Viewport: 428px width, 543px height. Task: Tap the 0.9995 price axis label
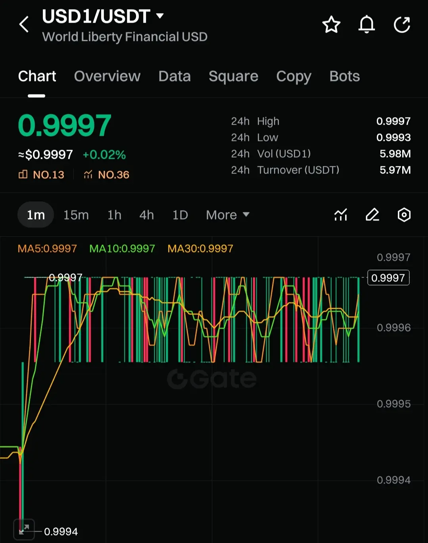393,404
